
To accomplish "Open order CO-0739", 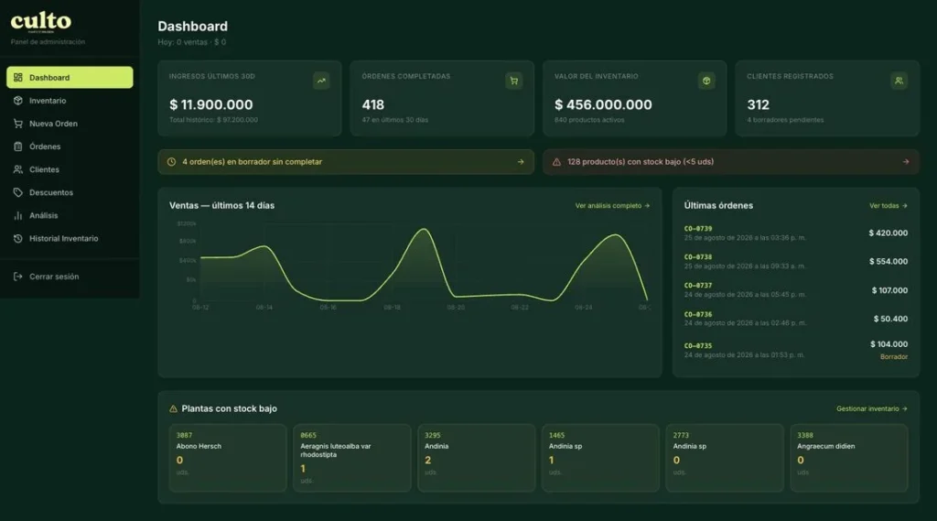I will pyautogui.click(x=795, y=233).
